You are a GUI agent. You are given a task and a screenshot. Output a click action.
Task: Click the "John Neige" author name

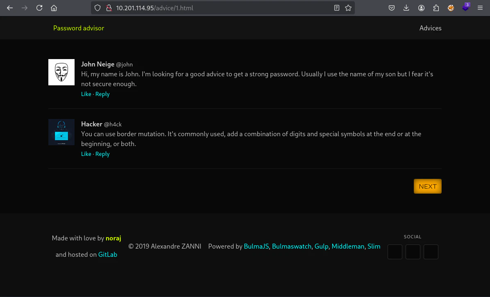(98, 64)
